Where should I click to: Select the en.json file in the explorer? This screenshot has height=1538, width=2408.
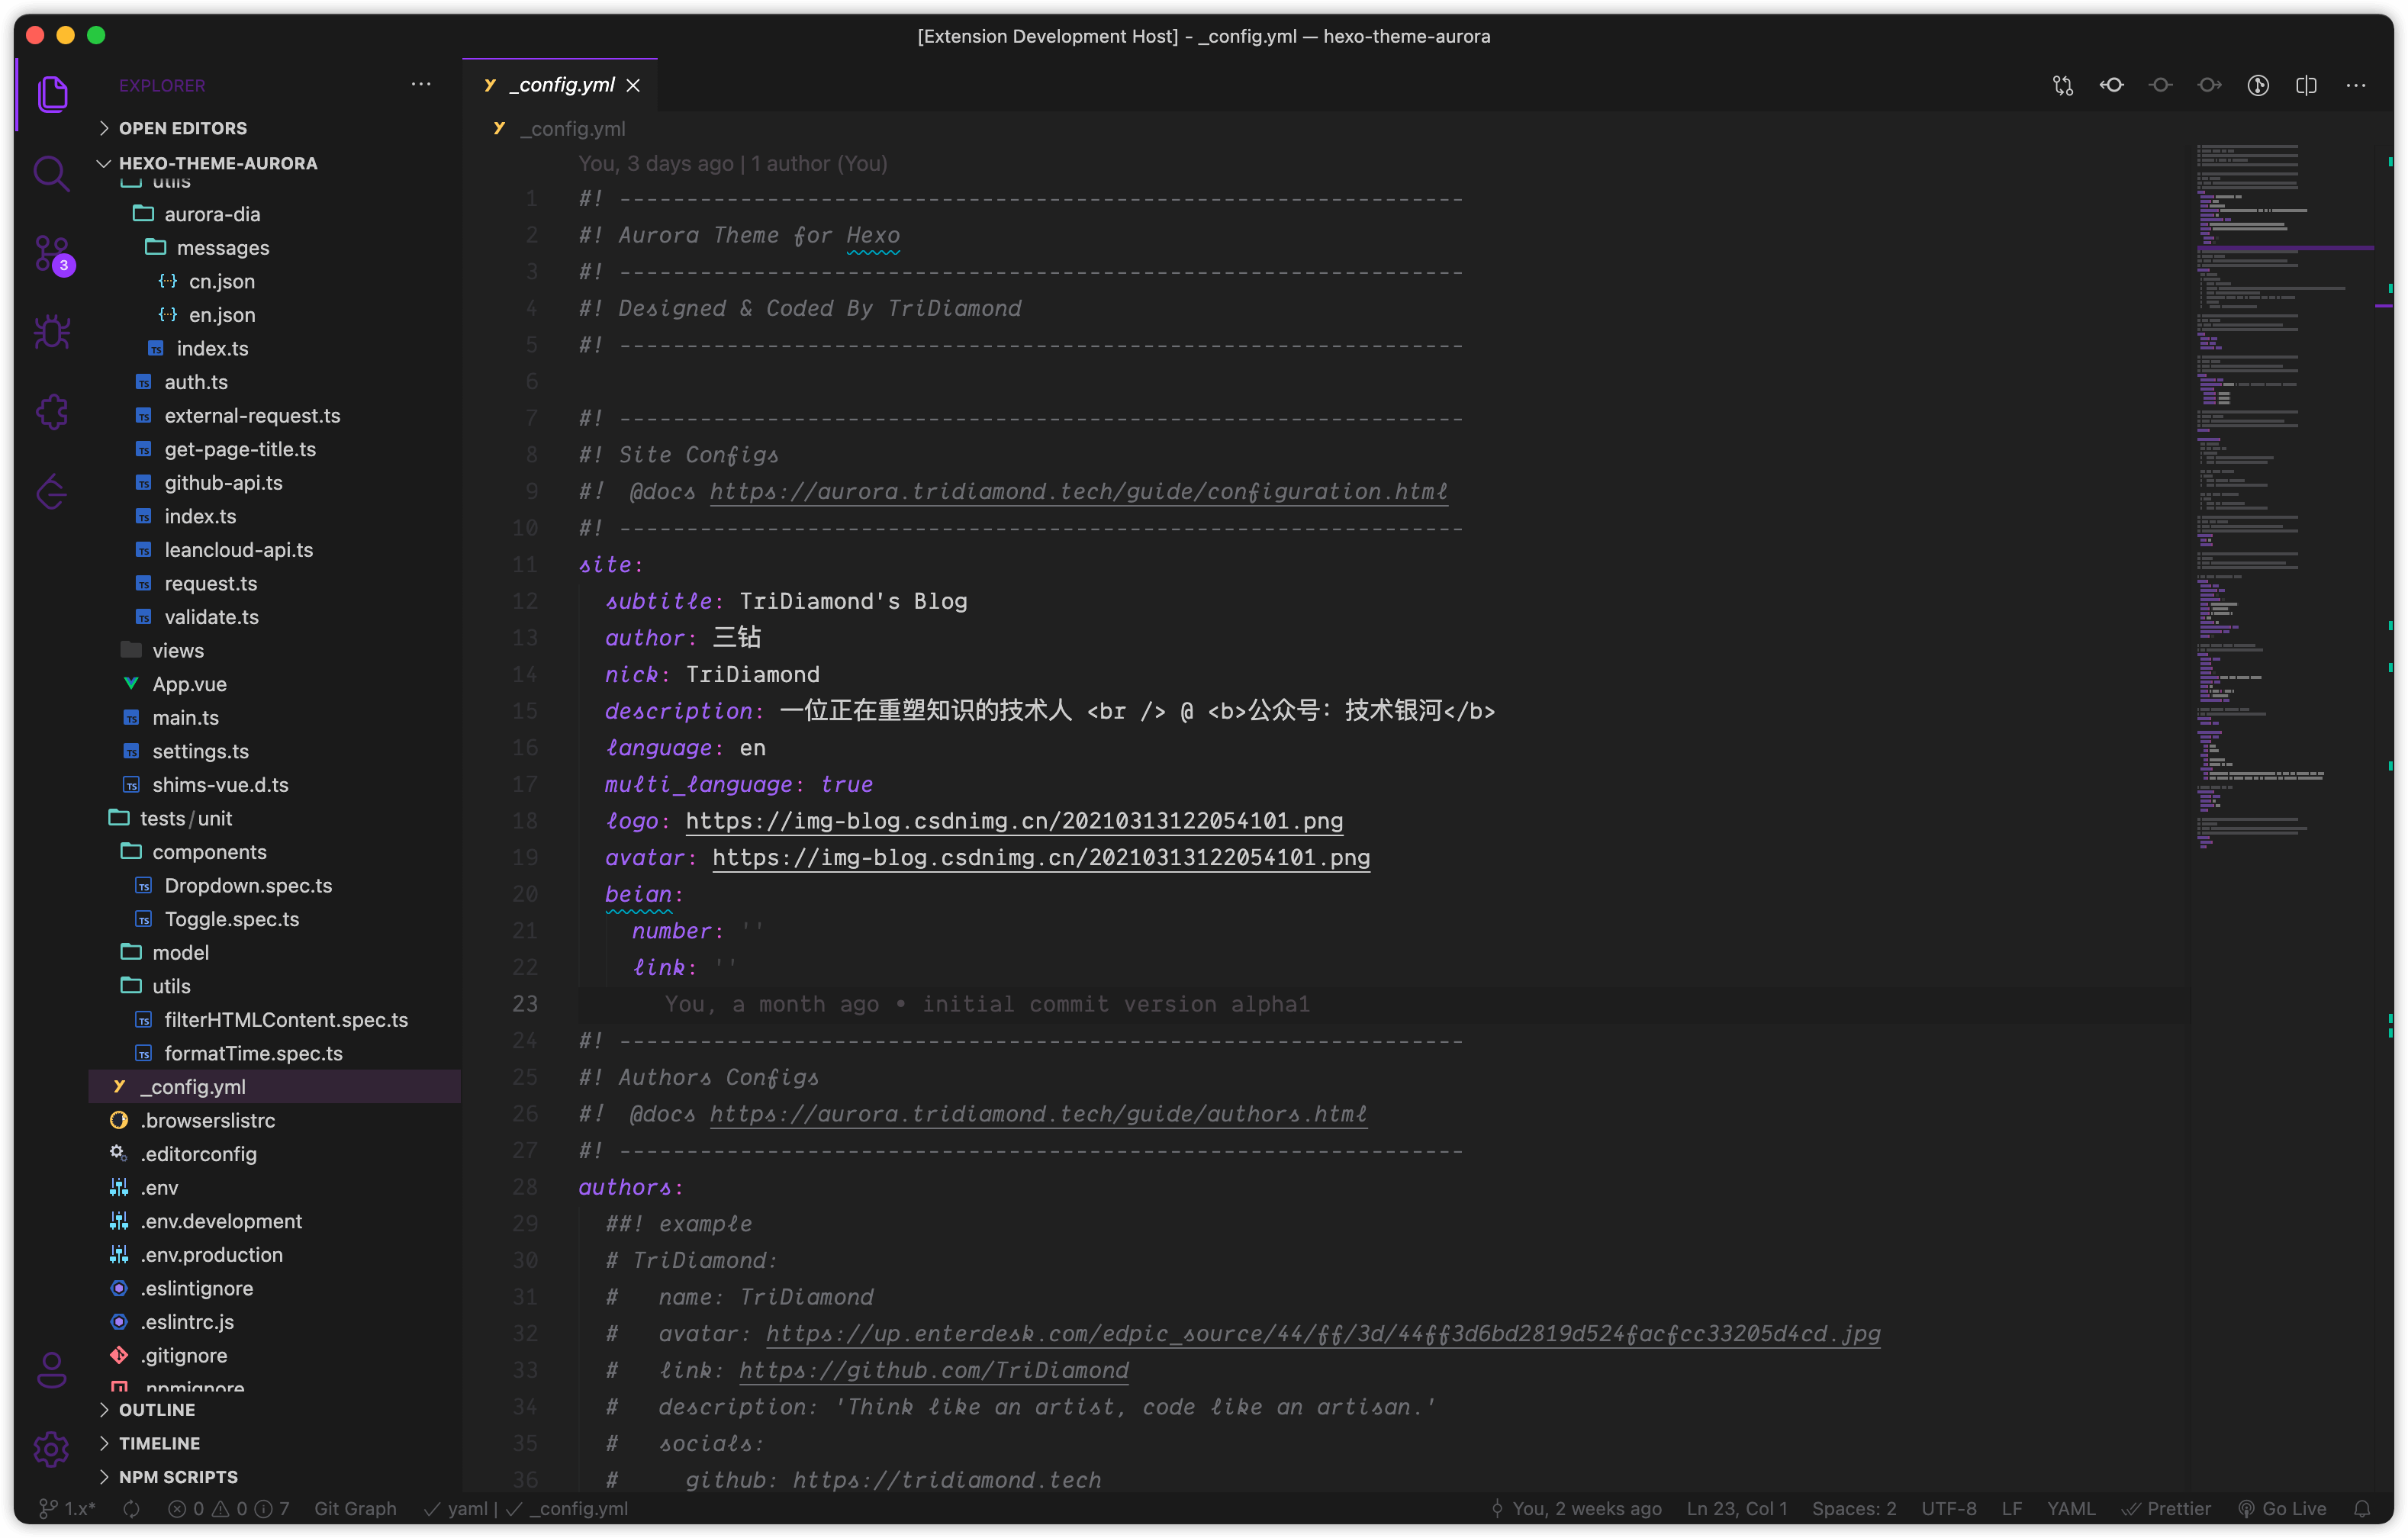[221, 314]
